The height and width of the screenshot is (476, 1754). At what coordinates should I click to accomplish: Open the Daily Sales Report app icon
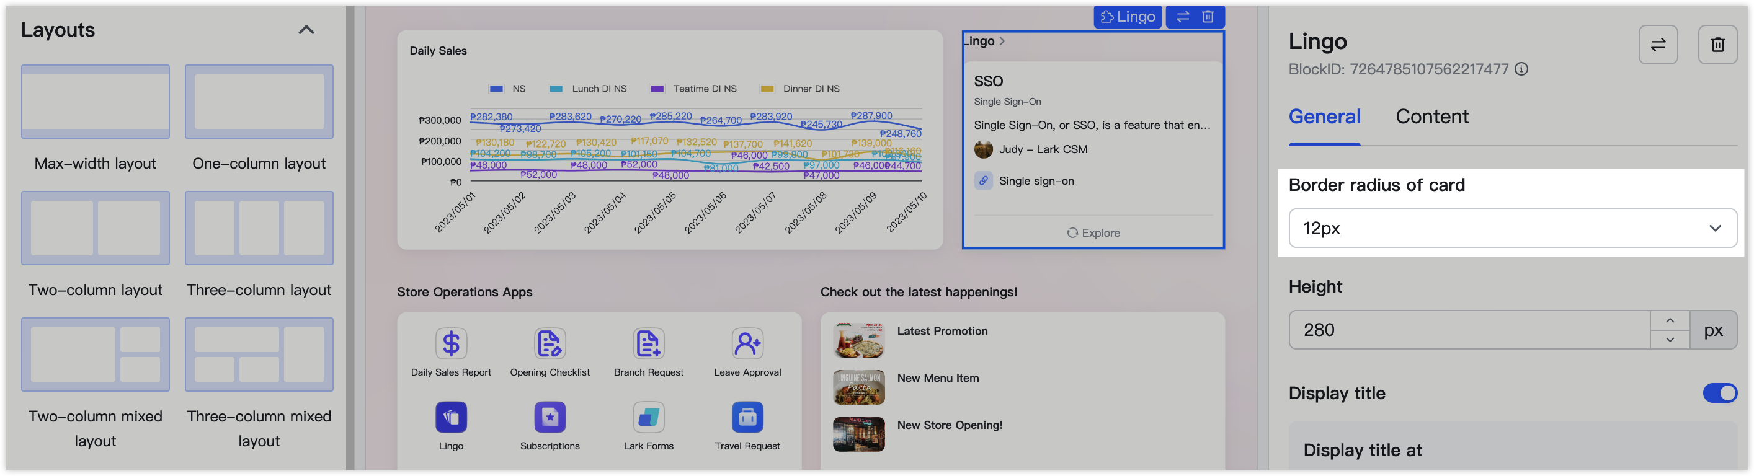click(x=451, y=344)
